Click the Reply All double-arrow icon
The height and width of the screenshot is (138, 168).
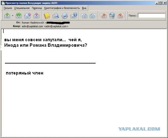(19, 16)
